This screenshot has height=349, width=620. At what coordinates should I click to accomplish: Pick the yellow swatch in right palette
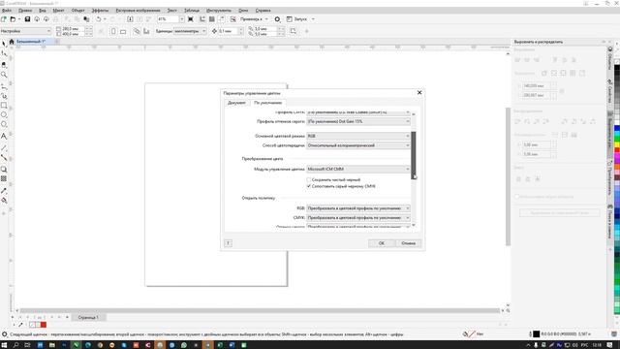click(x=617, y=144)
